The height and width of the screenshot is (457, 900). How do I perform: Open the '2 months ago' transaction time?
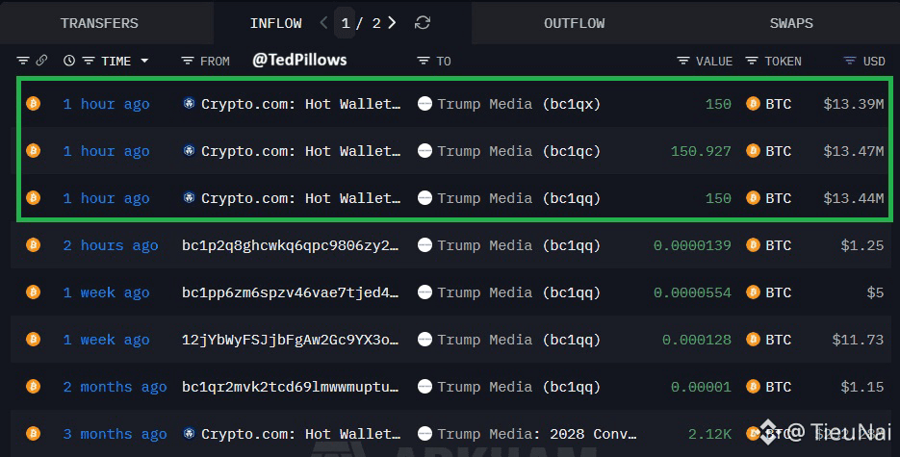pyautogui.click(x=115, y=387)
